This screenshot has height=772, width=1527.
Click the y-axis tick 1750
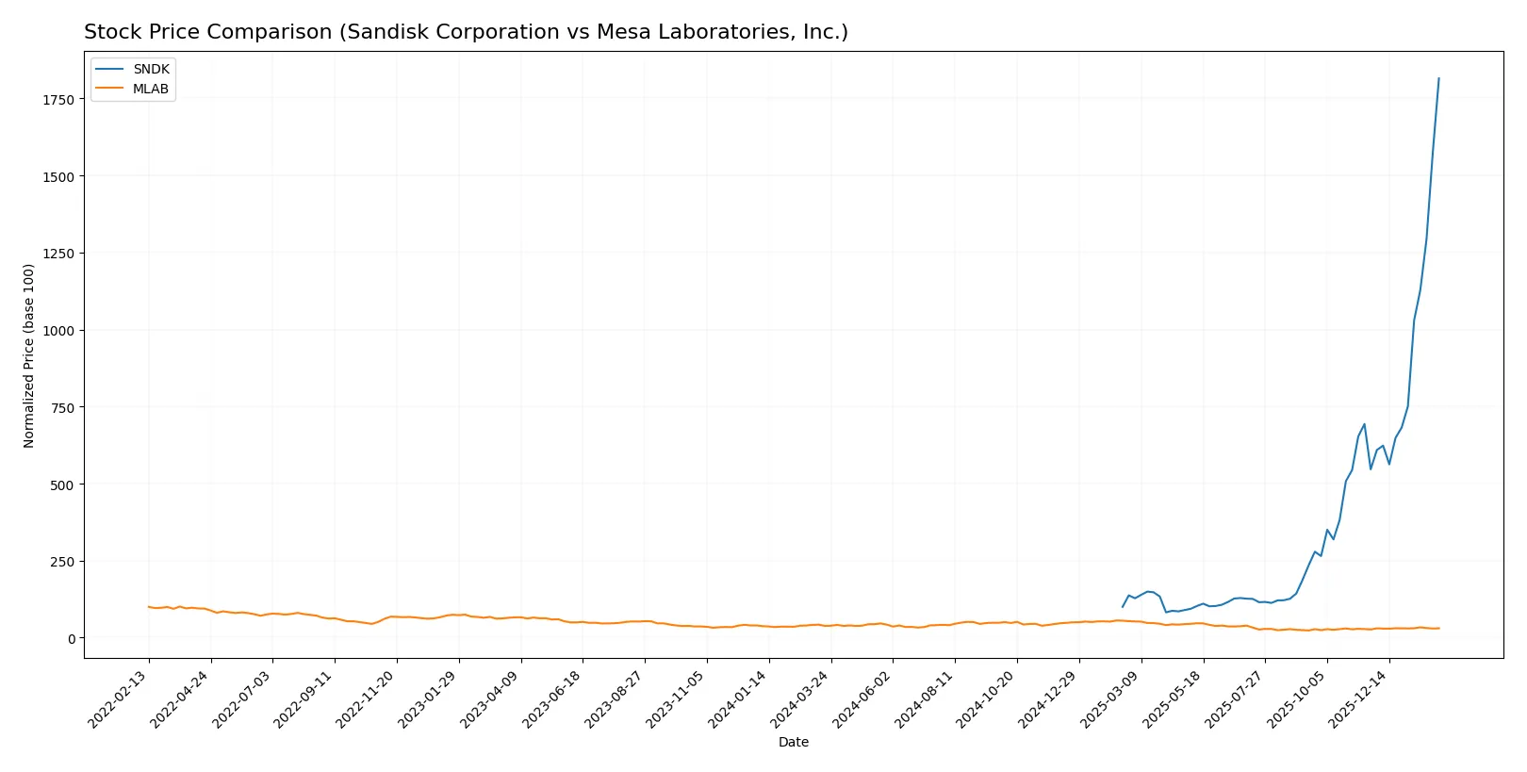[58, 100]
